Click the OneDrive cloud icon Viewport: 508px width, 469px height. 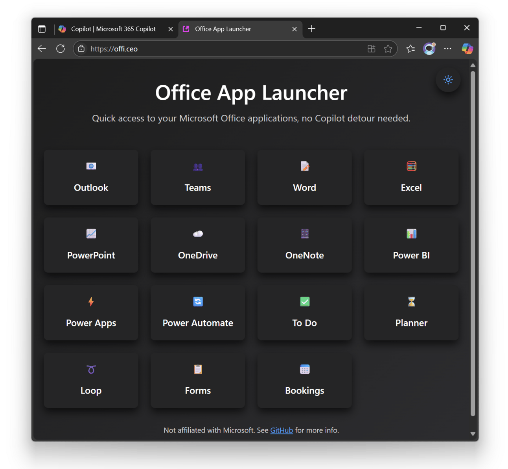click(198, 234)
